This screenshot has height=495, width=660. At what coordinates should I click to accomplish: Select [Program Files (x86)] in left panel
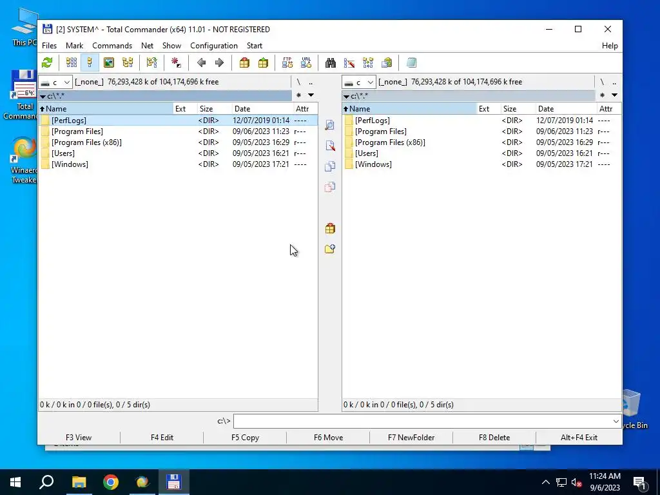tap(178, 142)
